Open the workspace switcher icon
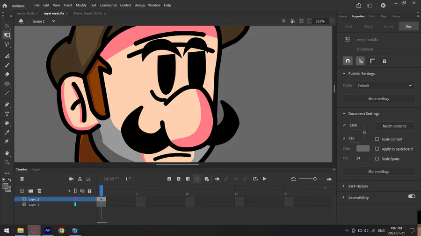The image size is (421, 236). click(370, 5)
